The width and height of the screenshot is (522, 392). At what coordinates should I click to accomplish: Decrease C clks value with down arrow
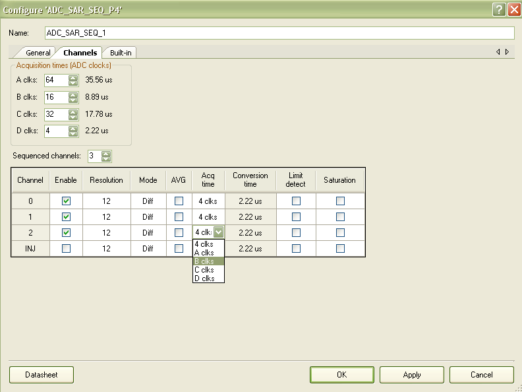pos(73,117)
